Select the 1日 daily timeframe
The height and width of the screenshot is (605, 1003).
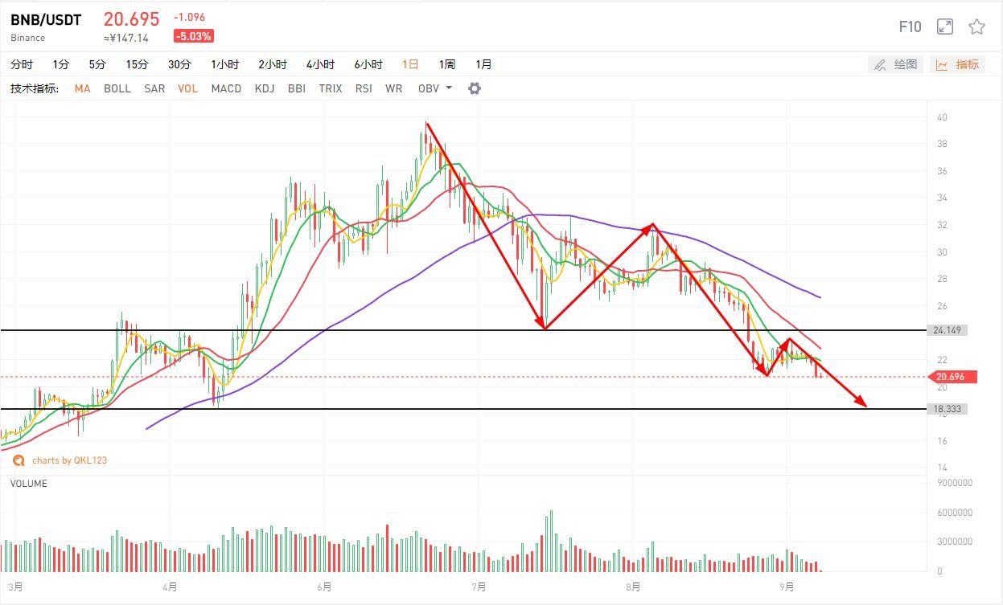pos(410,64)
